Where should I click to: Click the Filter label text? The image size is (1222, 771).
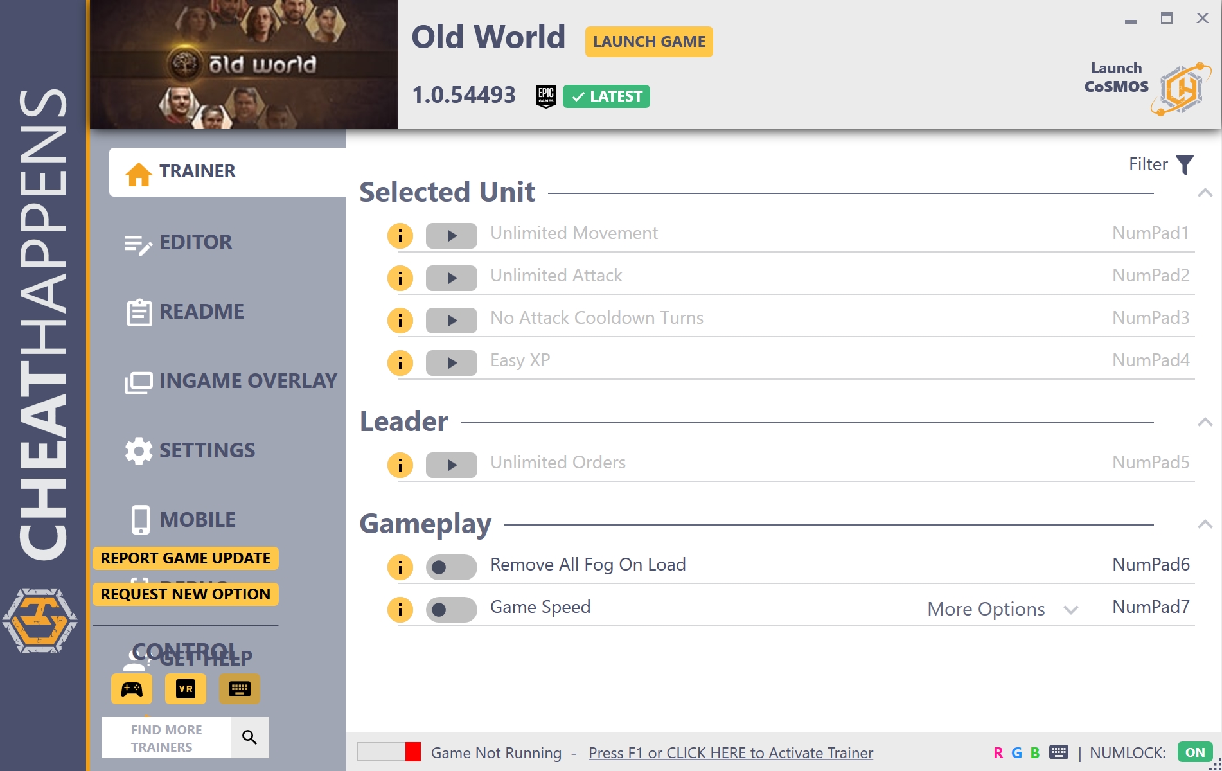click(x=1148, y=164)
